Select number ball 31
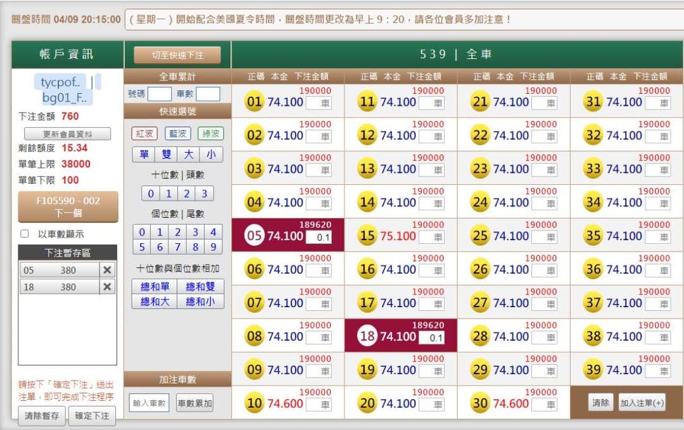Image resolution: width=684 pixels, height=430 pixels. click(593, 101)
